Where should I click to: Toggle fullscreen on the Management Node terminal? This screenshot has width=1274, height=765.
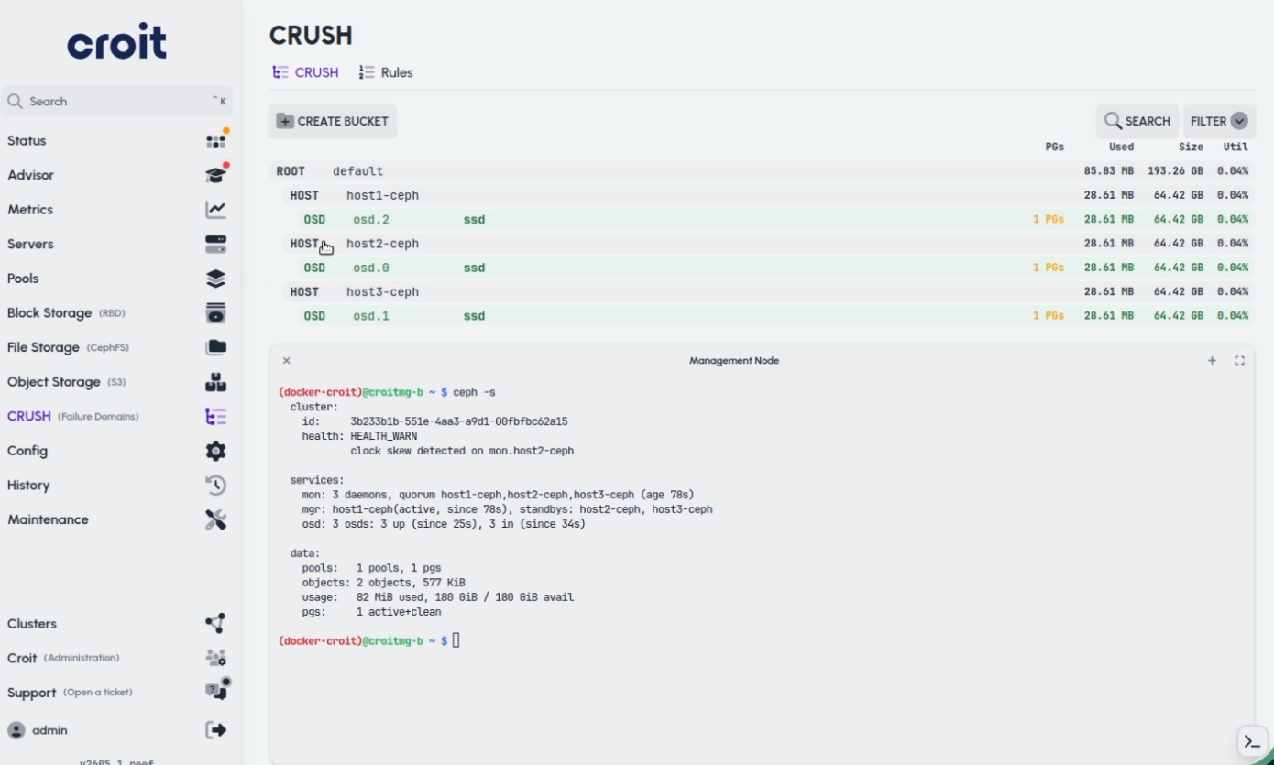pyautogui.click(x=1239, y=361)
